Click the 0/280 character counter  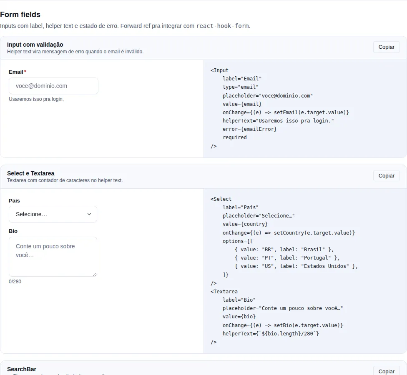tap(15, 282)
